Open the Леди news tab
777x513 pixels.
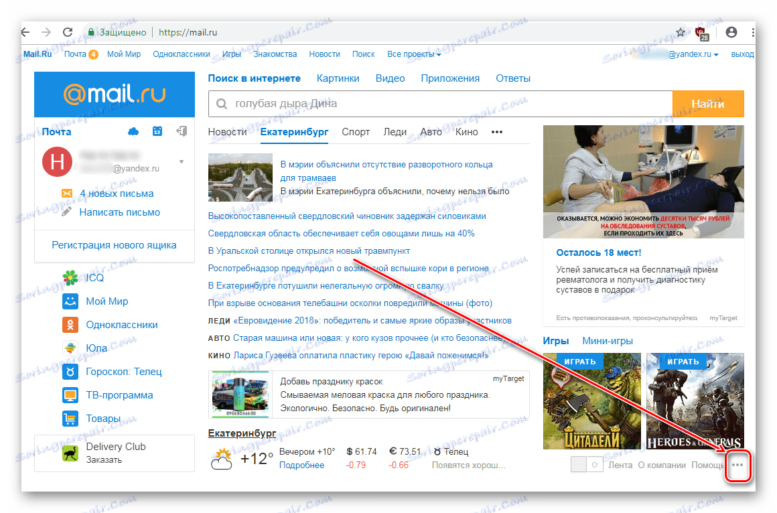[x=395, y=132]
